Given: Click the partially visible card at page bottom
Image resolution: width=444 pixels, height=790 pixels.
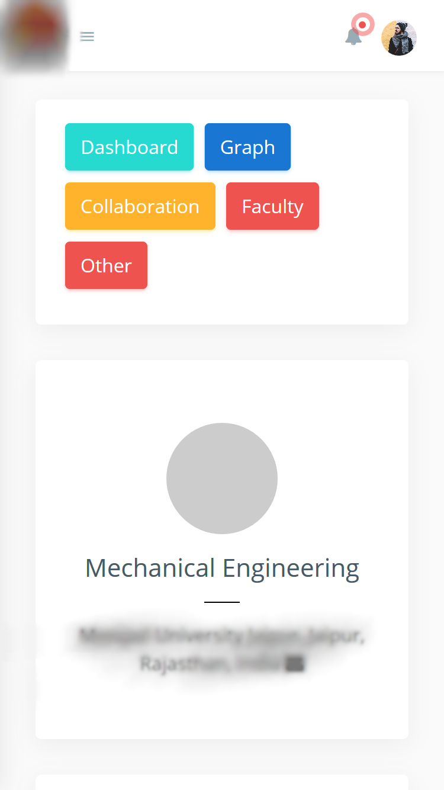Looking at the screenshot, I should (222, 782).
